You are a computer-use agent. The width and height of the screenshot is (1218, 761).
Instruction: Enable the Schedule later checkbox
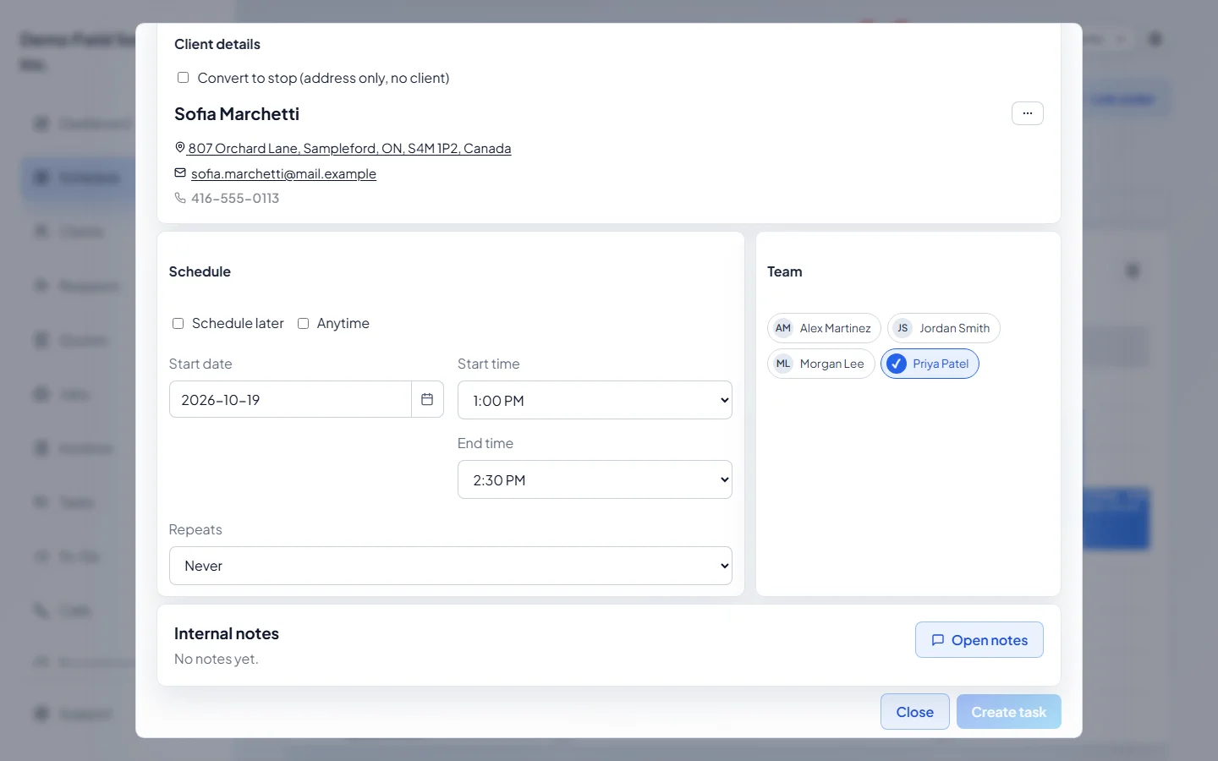pos(178,323)
